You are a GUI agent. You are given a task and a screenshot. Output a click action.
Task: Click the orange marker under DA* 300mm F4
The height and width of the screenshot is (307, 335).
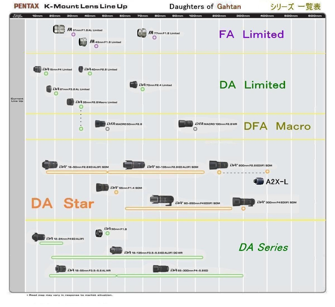click(243, 209)
